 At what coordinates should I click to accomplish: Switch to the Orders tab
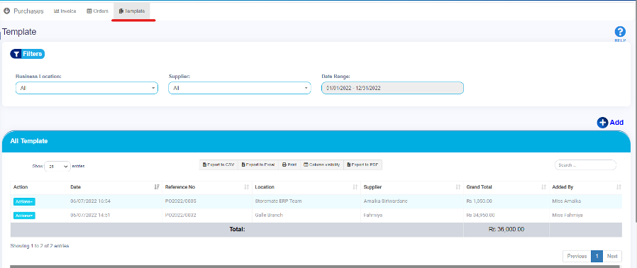[x=97, y=11]
